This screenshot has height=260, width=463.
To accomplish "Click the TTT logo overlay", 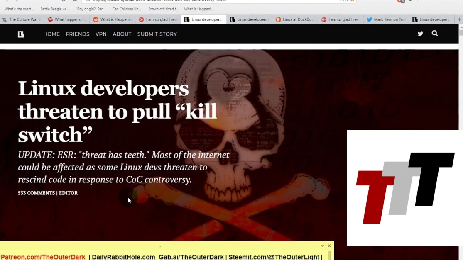I will coord(404,188).
